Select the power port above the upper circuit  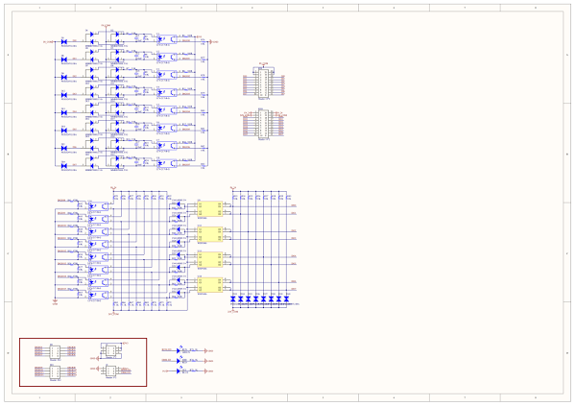(106, 26)
